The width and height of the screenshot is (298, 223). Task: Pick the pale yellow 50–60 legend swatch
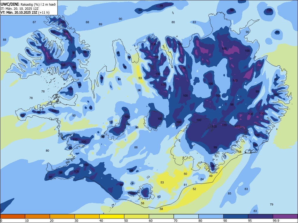coord(136,216)
